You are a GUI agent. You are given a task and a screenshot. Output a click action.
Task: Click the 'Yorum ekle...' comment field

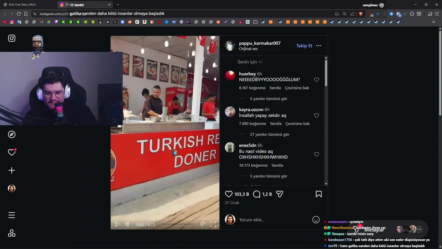(x=273, y=220)
